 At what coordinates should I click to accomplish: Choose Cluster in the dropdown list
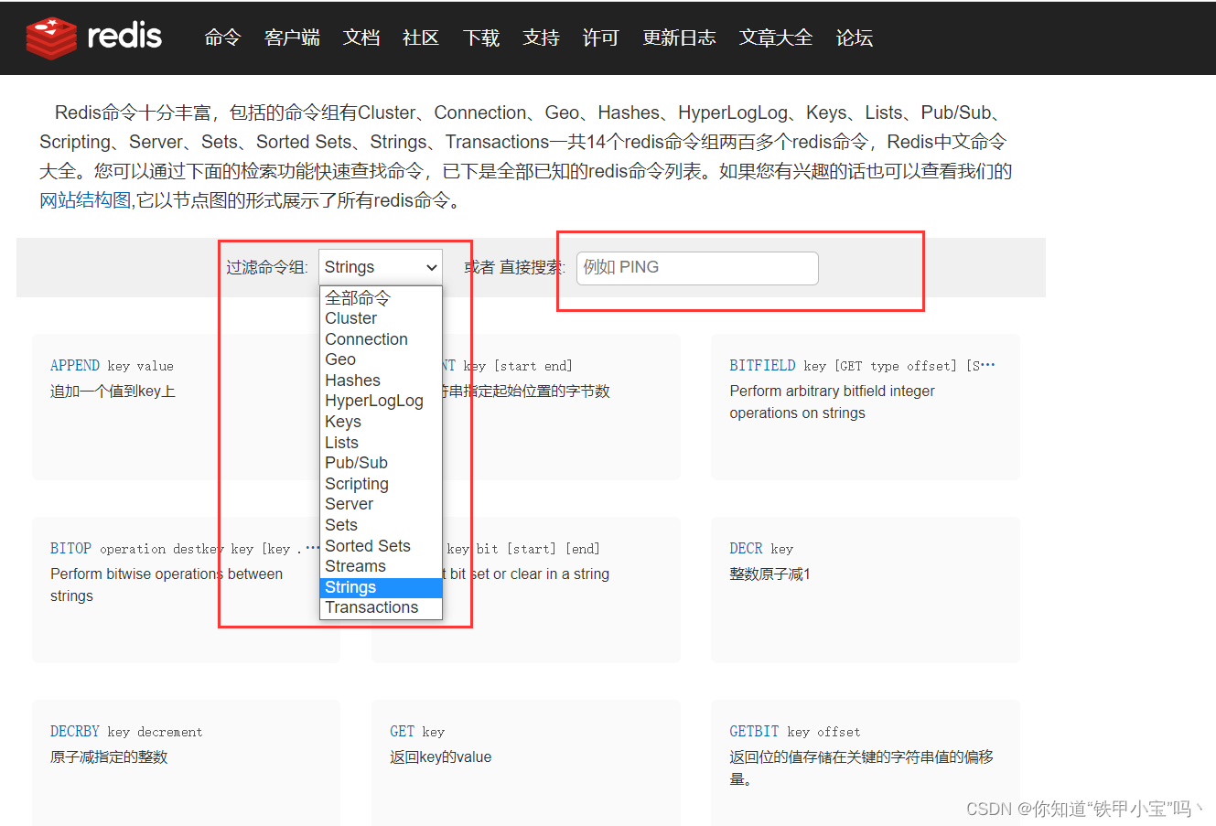[381, 318]
